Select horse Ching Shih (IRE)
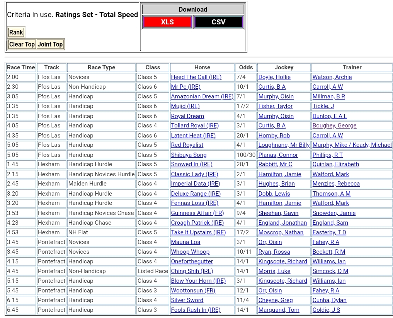 (x=192, y=271)
